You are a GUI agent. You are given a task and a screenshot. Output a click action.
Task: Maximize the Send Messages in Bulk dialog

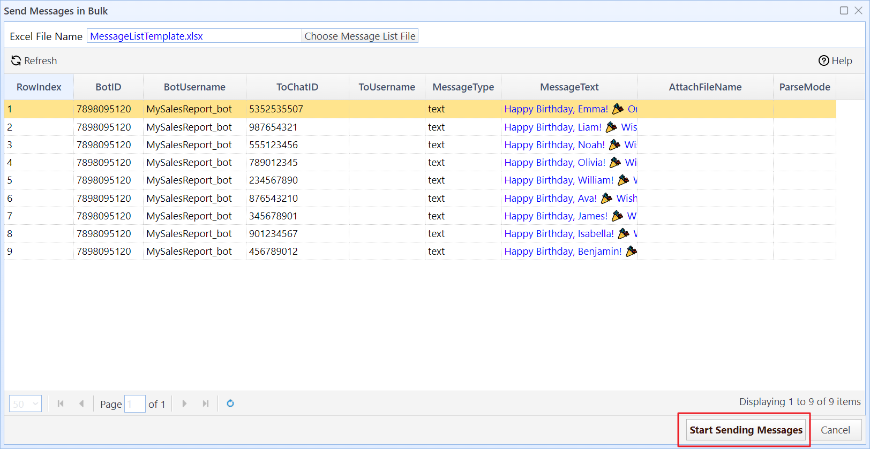pyautogui.click(x=844, y=11)
